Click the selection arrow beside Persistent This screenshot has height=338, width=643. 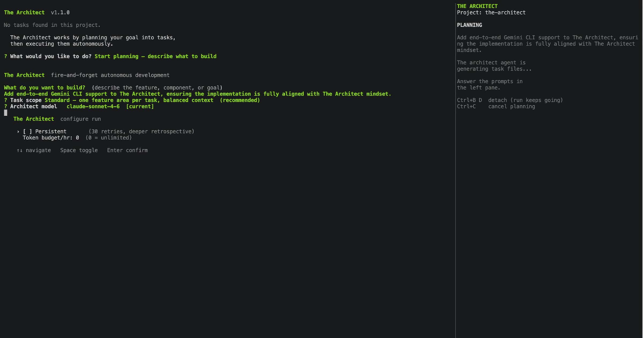(x=18, y=131)
